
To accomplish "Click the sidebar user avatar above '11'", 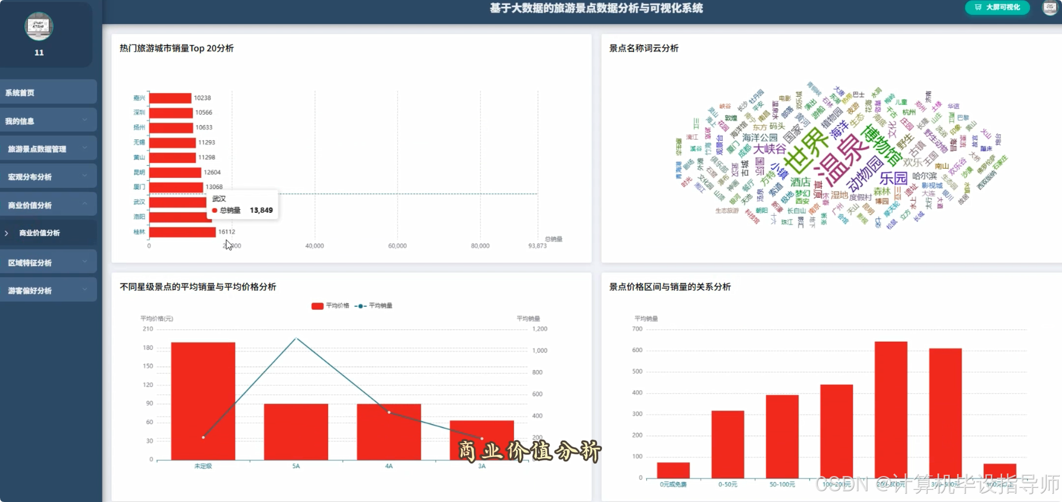I will (39, 26).
